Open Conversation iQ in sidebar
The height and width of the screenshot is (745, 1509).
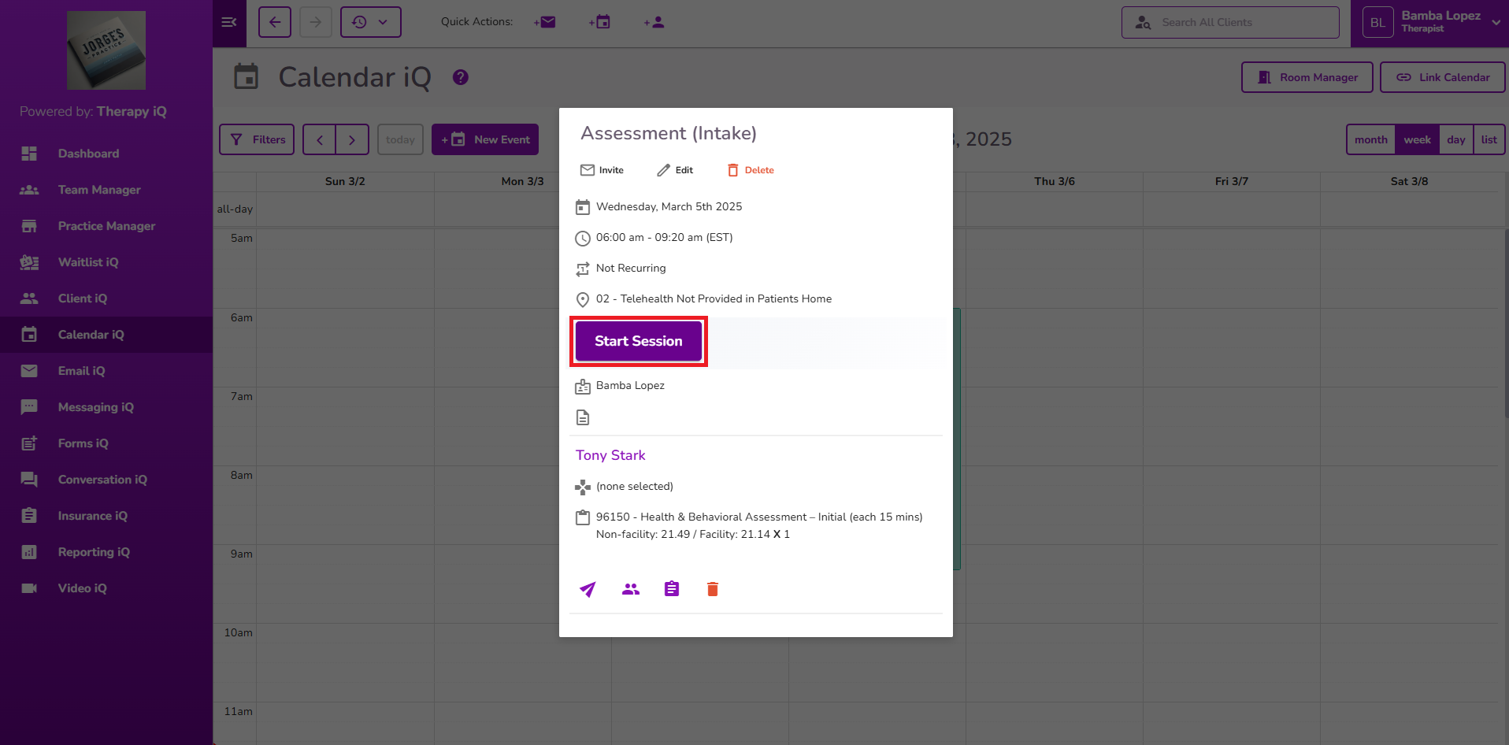click(x=106, y=480)
